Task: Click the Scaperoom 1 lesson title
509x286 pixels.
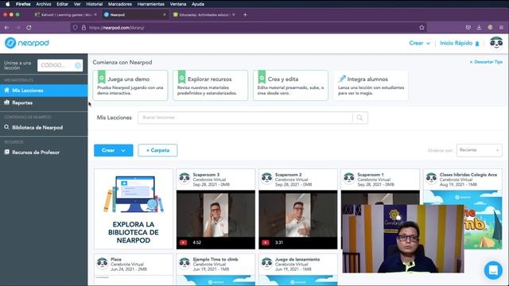Action: click(371, 175)
